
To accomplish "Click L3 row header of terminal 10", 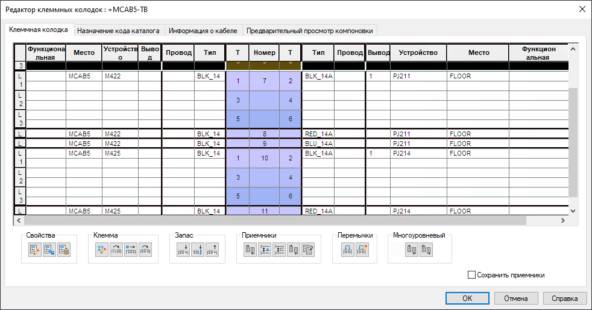I will [x=20, y=196].
